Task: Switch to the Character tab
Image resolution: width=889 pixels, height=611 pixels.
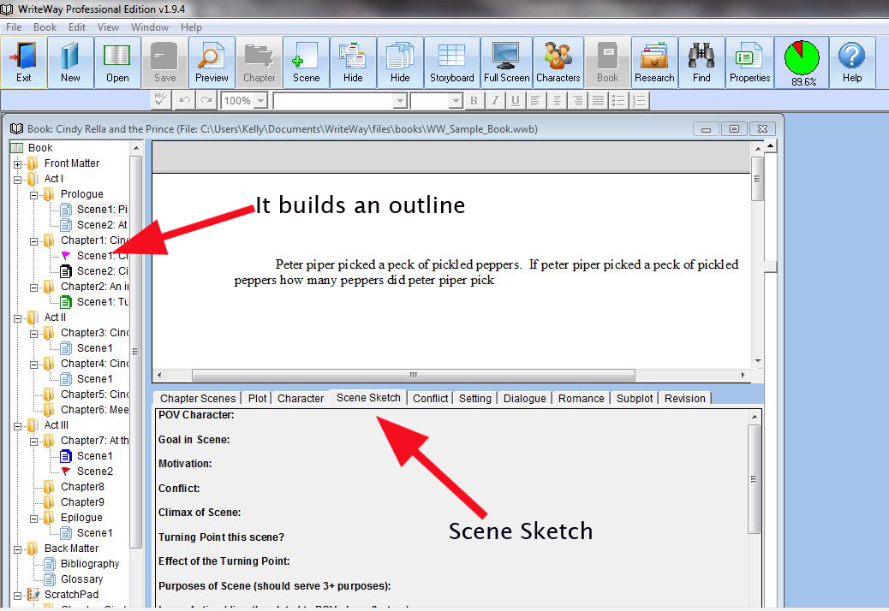Action: 301,398
